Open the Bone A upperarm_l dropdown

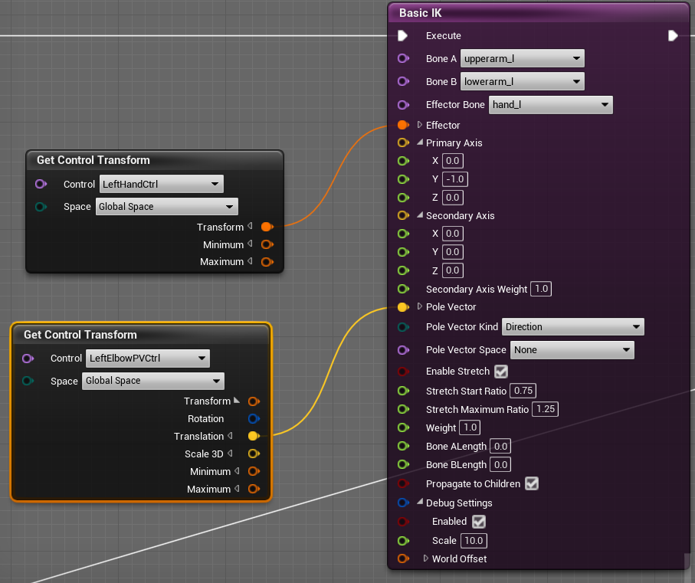coord(522,58)
